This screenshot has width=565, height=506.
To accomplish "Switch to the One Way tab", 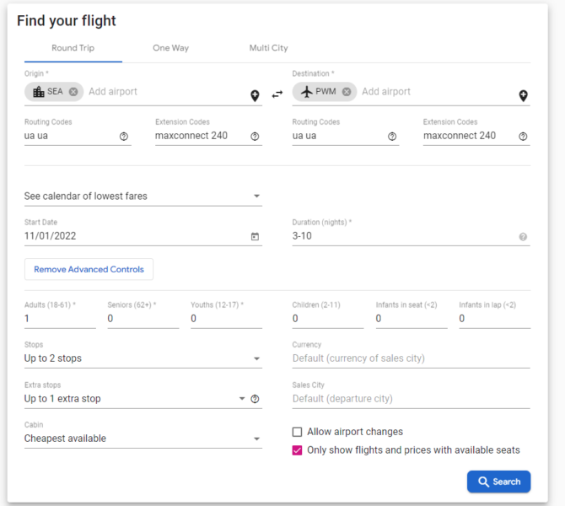I will [x=171, y=48].
